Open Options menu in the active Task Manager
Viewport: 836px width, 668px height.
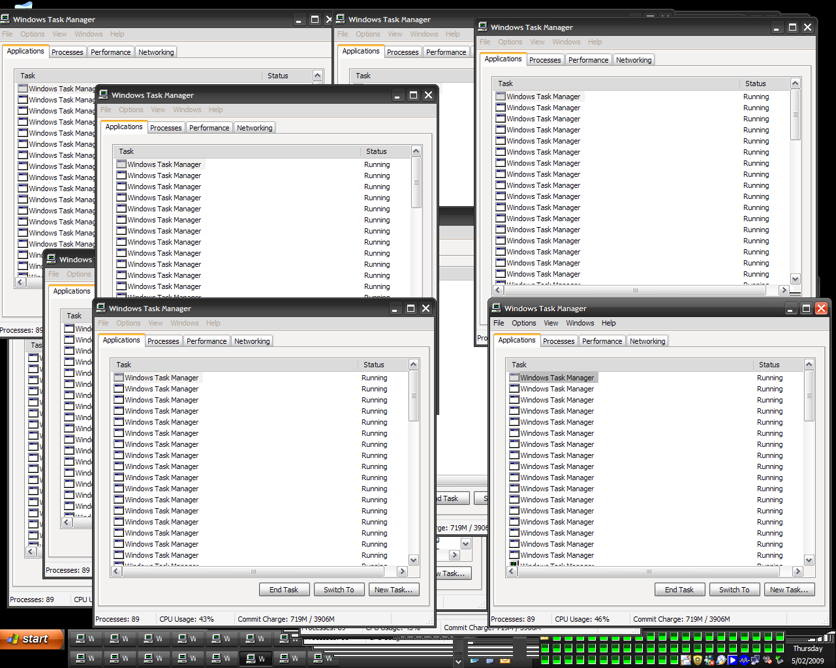click(x=523, y=323)
